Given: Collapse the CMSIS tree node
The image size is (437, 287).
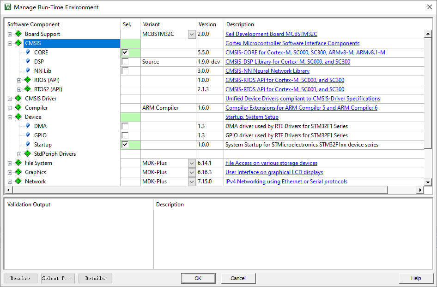Looking at the screenshot, I should pos(10,43).
